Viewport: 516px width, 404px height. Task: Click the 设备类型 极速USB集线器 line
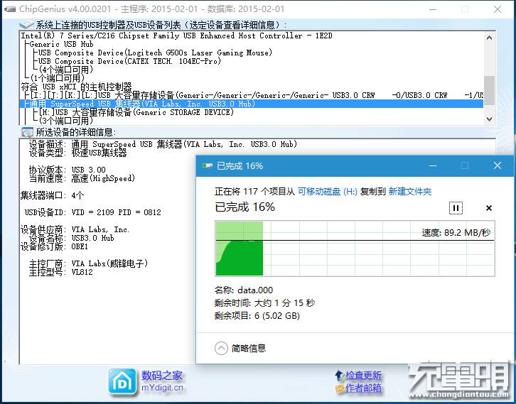(78, 153)
